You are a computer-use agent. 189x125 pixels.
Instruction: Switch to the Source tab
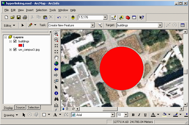pos(20,107)
